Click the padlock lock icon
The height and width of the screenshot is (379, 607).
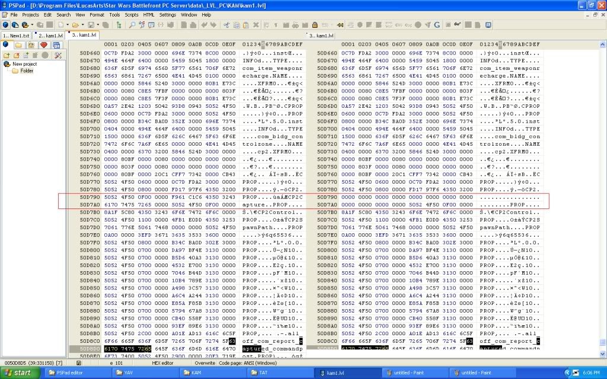(x=315, y=25)
